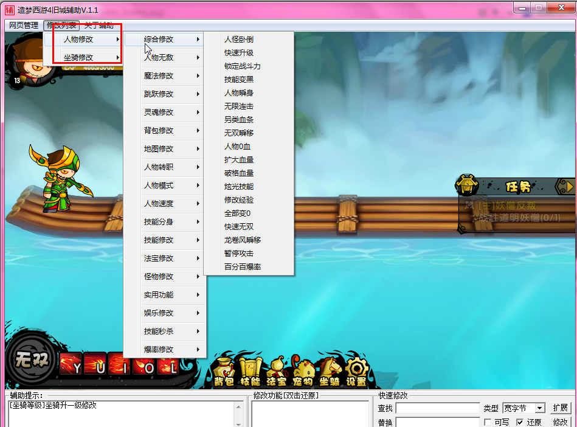Open 爆率修改 submenu
The width and height of the screenshot is (577, 427).
point(164,350)
